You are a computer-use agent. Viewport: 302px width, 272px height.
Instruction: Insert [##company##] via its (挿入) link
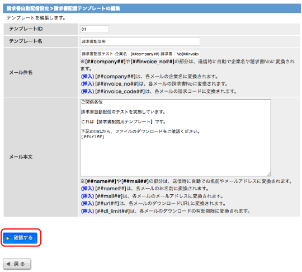(x=87, y=77)
